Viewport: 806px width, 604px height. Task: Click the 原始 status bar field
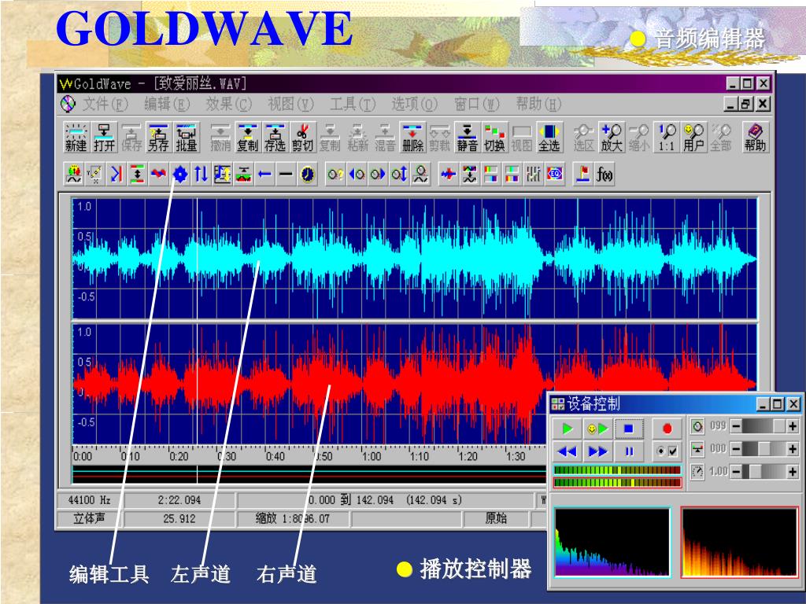(496, 518)
